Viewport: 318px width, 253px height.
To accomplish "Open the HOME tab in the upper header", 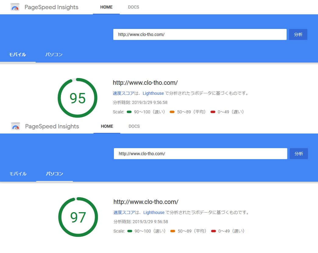I will [x=106, y=7].
